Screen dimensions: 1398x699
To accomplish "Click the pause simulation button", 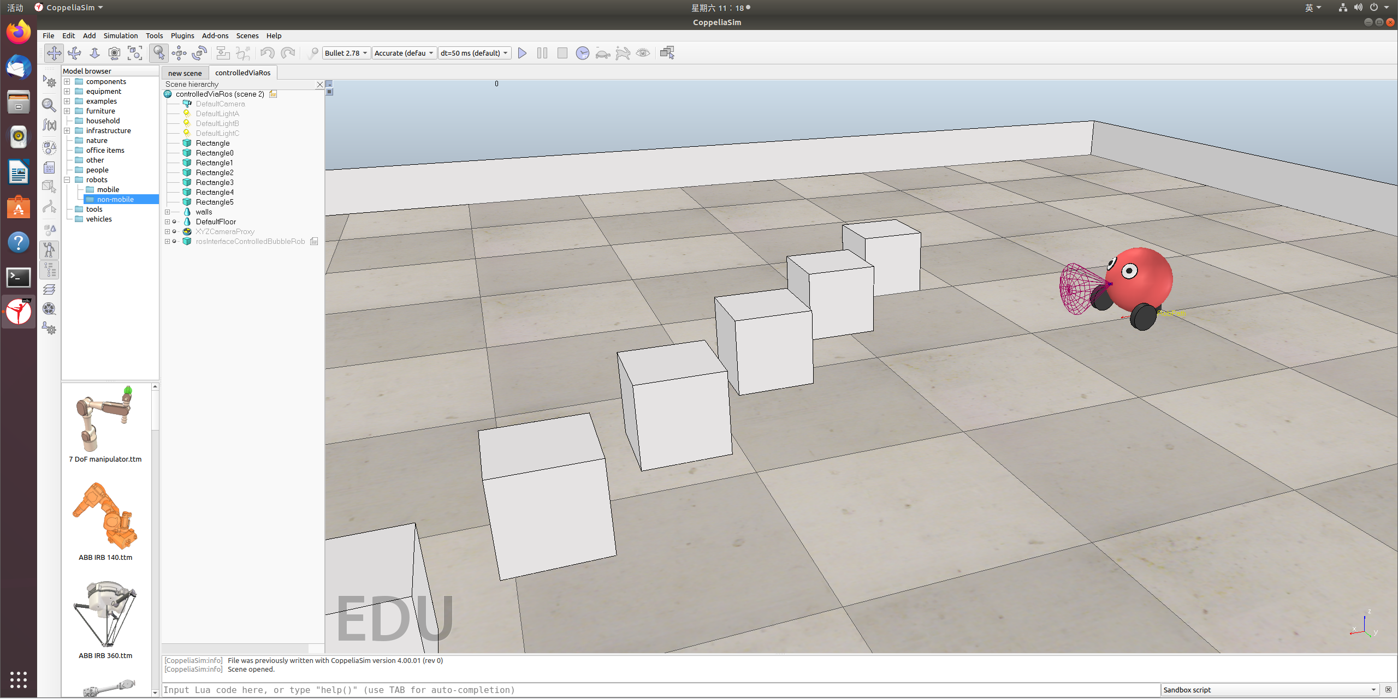I will coord(542,53).
